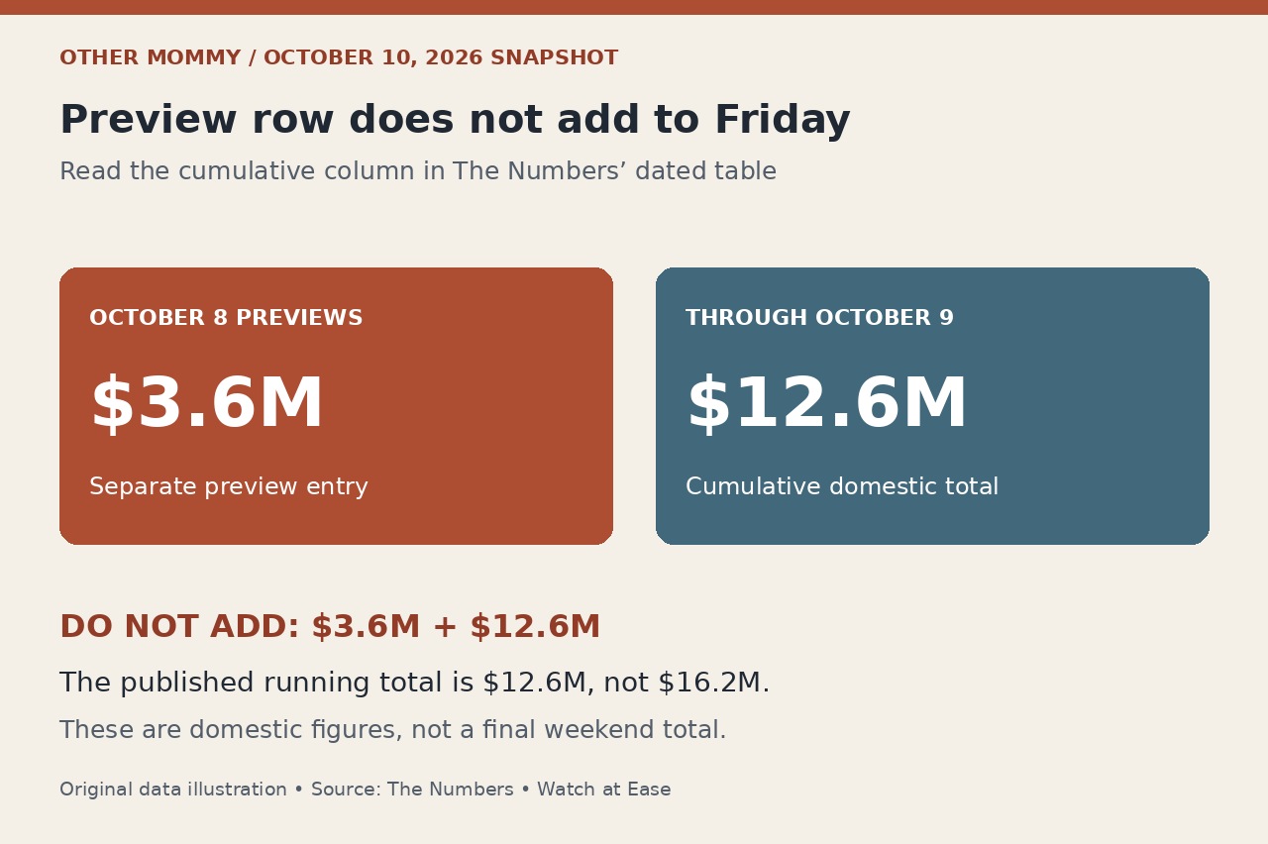Click the $12.6M large figure
Viewport: 1268px width, 844px height.
[827, 404]
